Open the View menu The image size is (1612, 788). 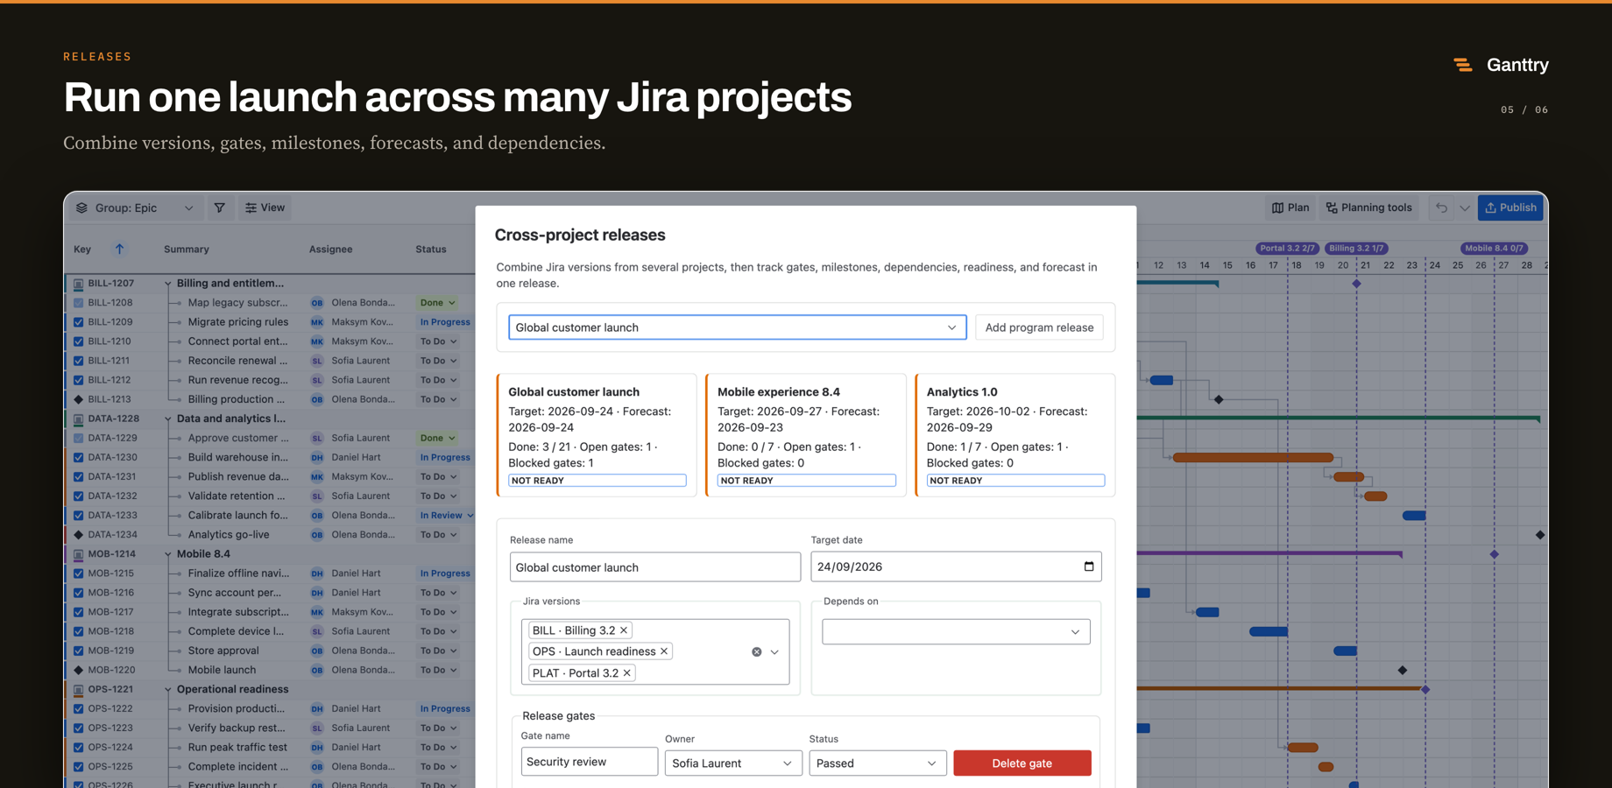click(x=265, y=208)
